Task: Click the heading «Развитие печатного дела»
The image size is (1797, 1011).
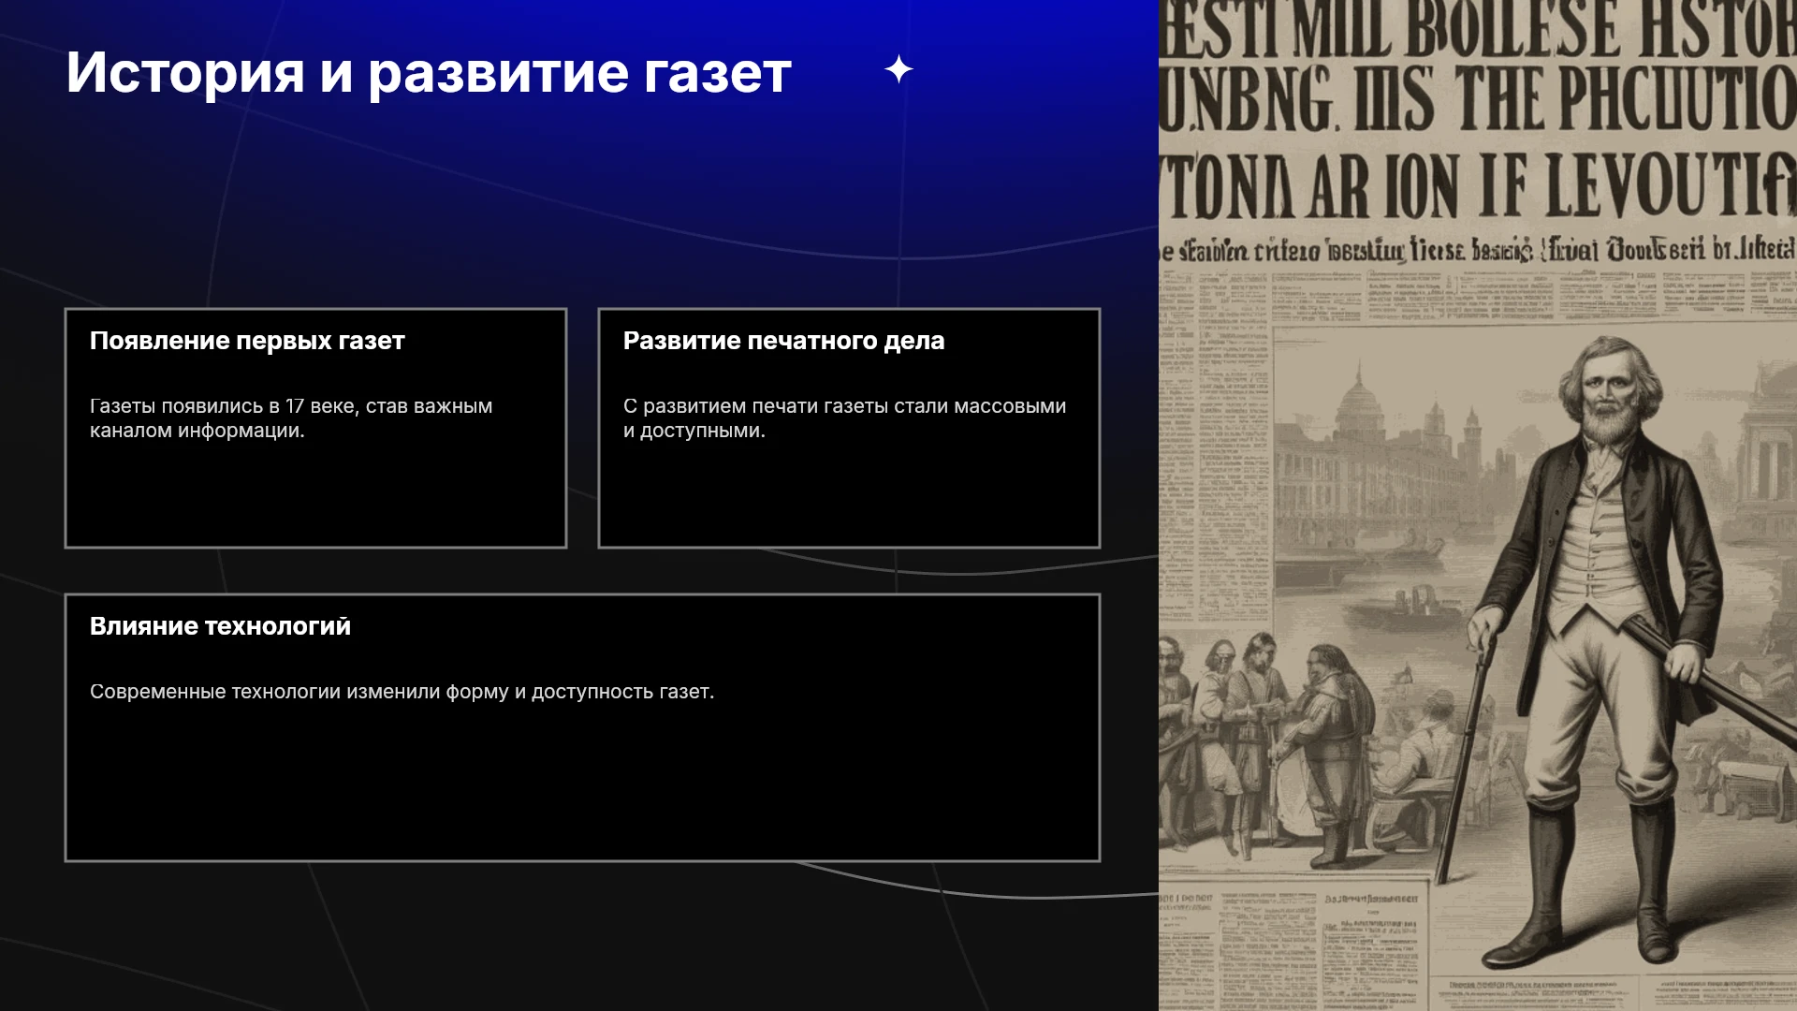Action: click(x=783, y=341)
